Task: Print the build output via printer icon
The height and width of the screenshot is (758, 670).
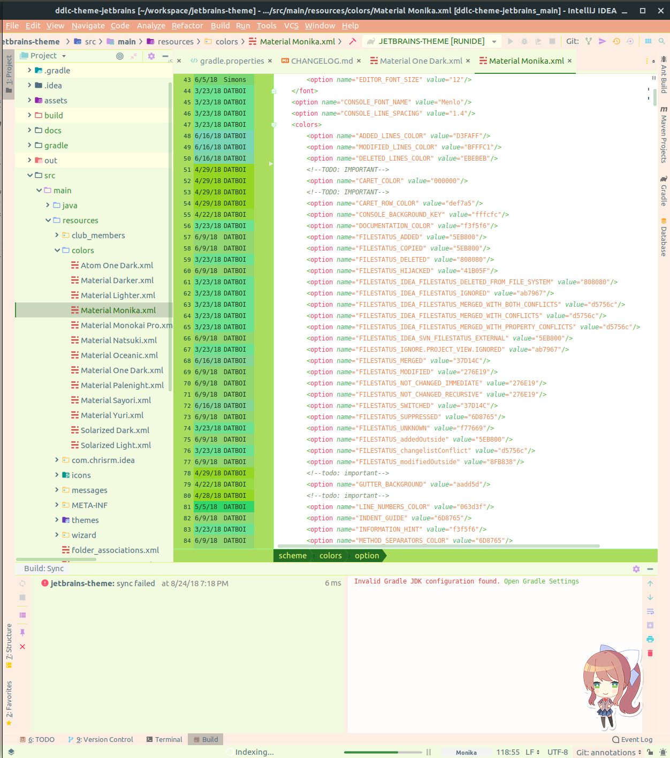Action: pyautogui.click(x=650, y=639)
